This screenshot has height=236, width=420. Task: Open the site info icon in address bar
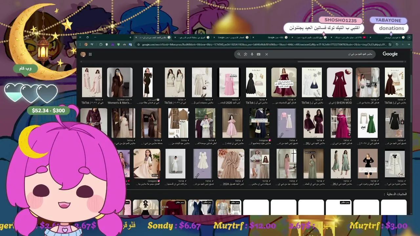point(390,45)
